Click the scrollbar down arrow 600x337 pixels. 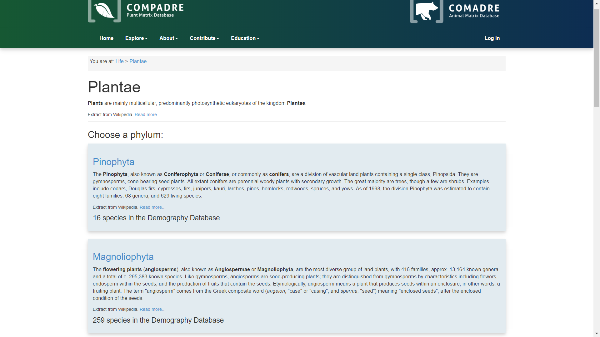tap(597, 334)
